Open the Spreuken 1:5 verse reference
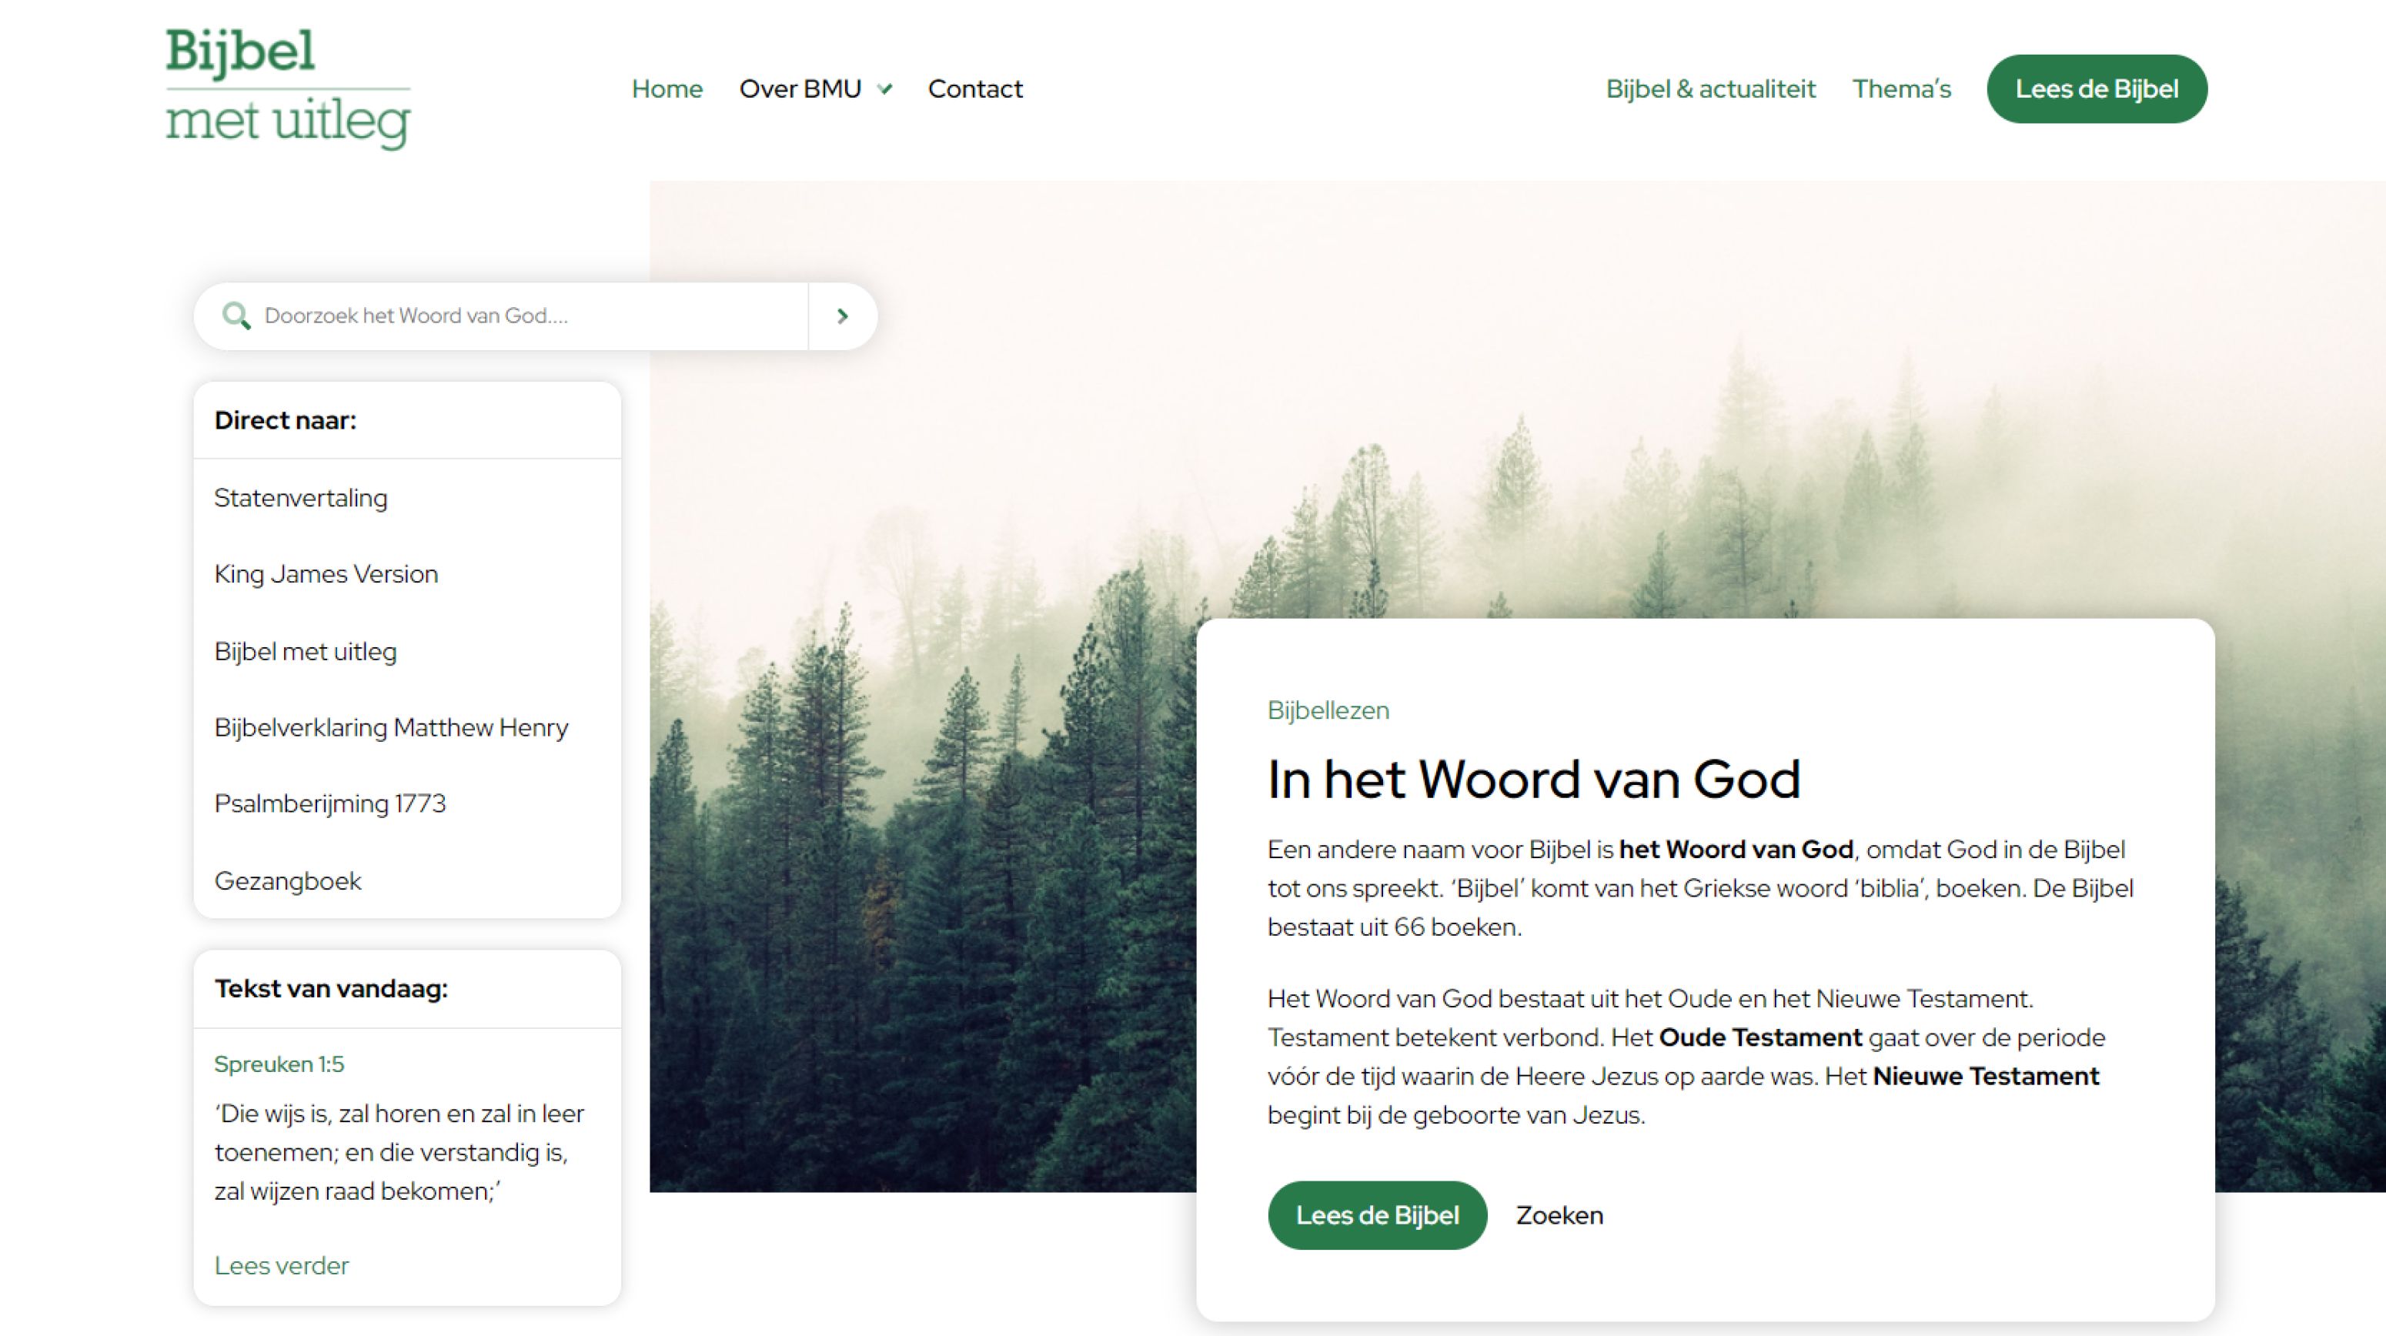This screenshot has height=1336, width=2386. tap(279, 1065)
